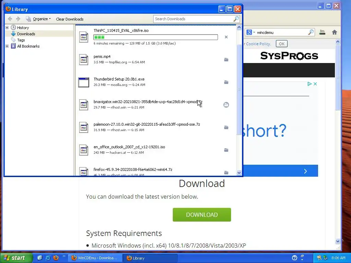Click the Thunderbird Setup installer icon
This screenshot has height=263, width=351.
(x=84, y=82)
